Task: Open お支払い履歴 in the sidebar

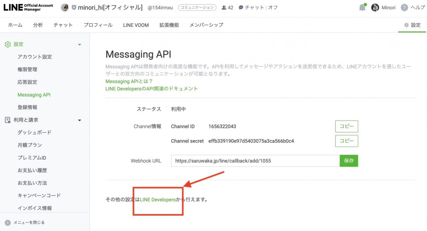Action: coord(32,170)
